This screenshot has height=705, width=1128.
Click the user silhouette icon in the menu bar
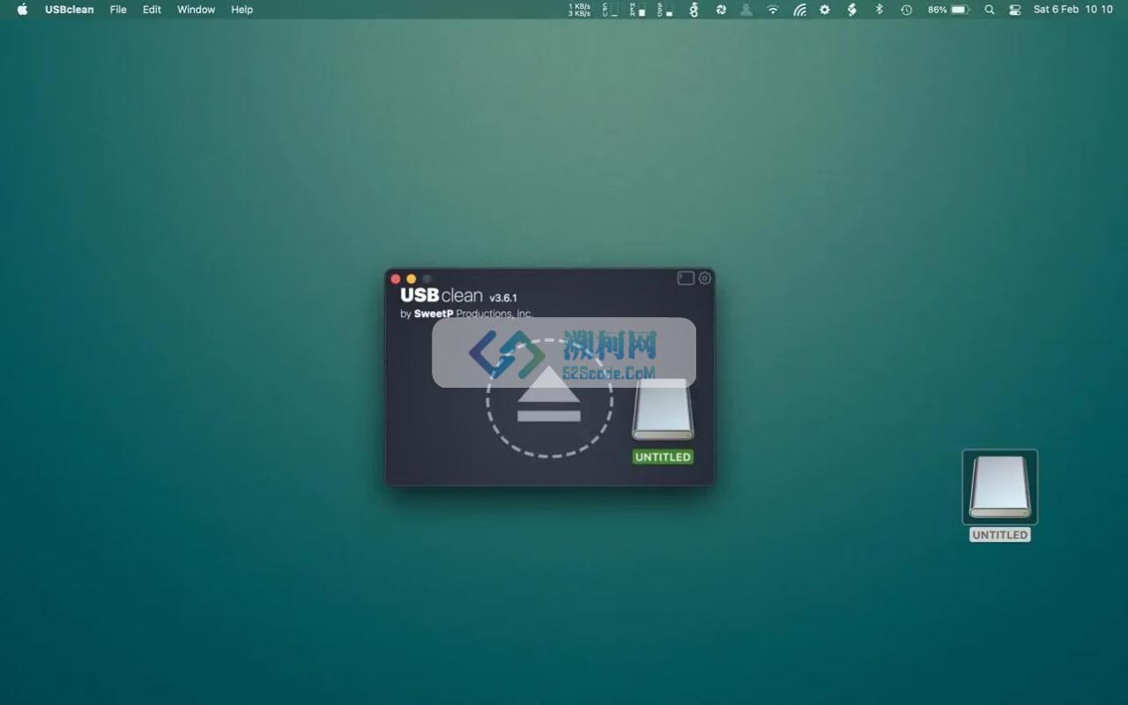pos(746,10)
